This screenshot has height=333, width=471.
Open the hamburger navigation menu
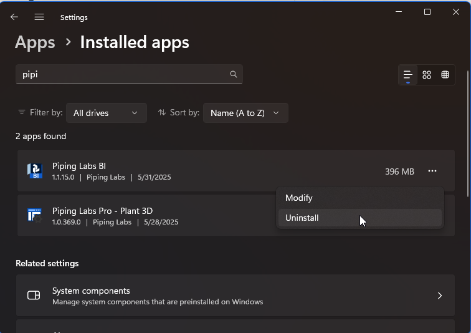(39, 17)
